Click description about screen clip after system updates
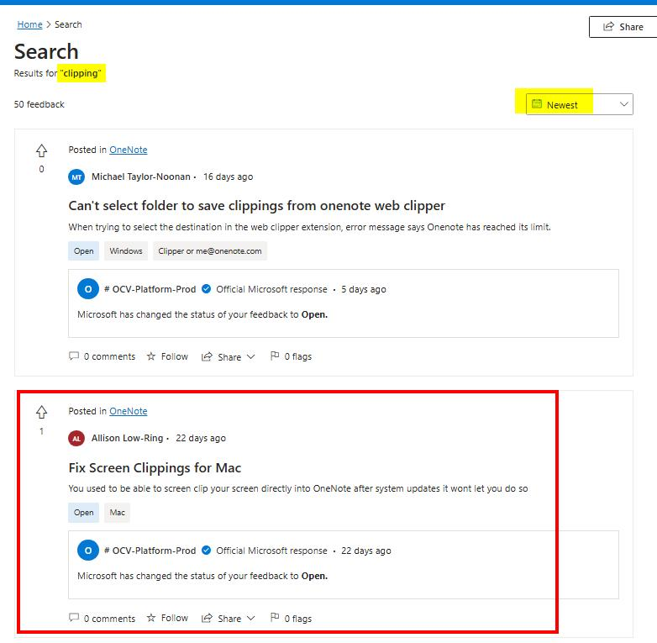 298,488
